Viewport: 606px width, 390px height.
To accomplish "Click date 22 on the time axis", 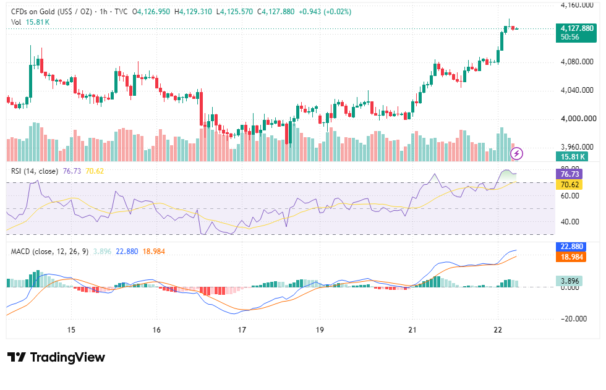I will [498, 330].
